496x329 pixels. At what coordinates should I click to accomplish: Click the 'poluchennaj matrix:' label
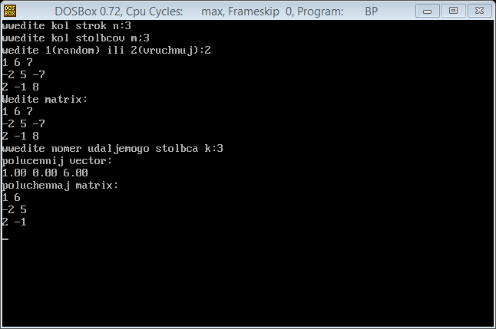click(60, 185)
